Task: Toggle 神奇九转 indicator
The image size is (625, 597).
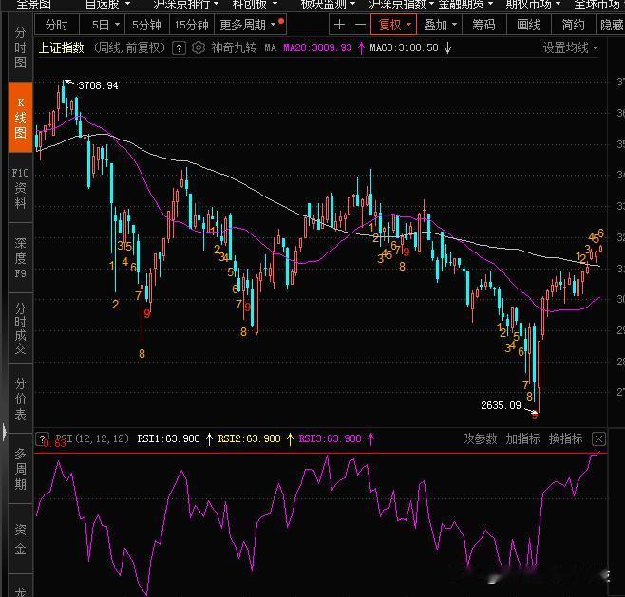Action: [x=234, y=48]
